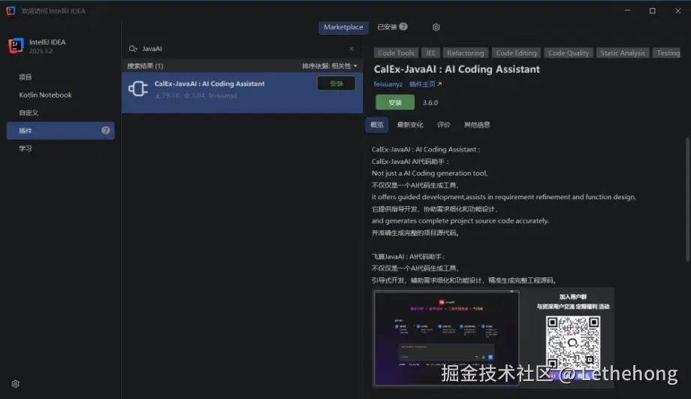Screen dimensions: 691x399
Task: Switch to the Marketplace tab
Action: coord(343,27)
